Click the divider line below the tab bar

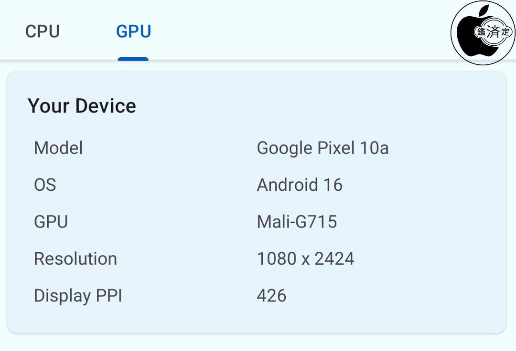258,61
